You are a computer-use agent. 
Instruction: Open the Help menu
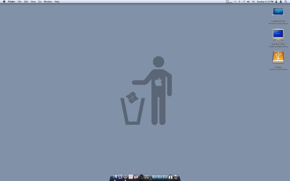57,1
